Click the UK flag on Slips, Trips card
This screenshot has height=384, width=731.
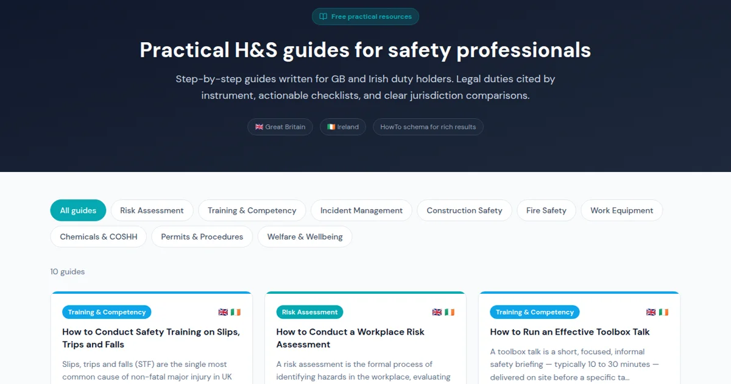point(223,312)
